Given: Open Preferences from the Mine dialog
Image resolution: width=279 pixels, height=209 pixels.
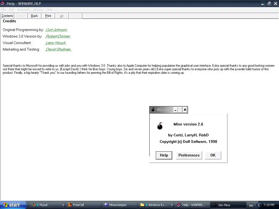Looking at the screenshot, I should point(189,155).
